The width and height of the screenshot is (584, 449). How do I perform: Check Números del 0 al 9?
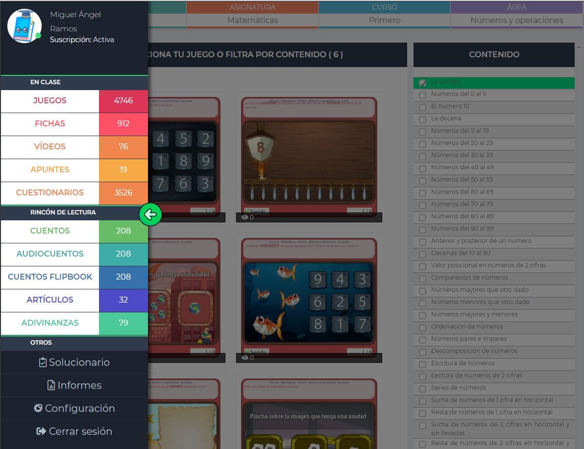422,95
